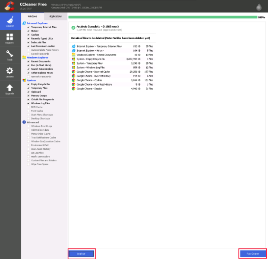Click the Chrome icon for Internet Cache result
The height and width of the screenshot is (259, 268).
73,72
